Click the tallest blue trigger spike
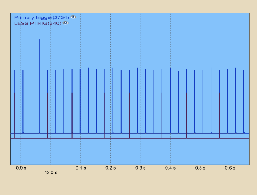257x195 pixels. click(x=39, y=86)
